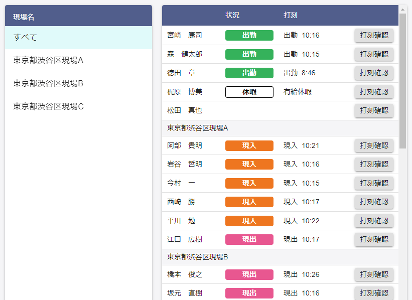Click 打刻確認 for 宮崎 康司
This screenshot has width=412, height=300.
tap(374, 35)
